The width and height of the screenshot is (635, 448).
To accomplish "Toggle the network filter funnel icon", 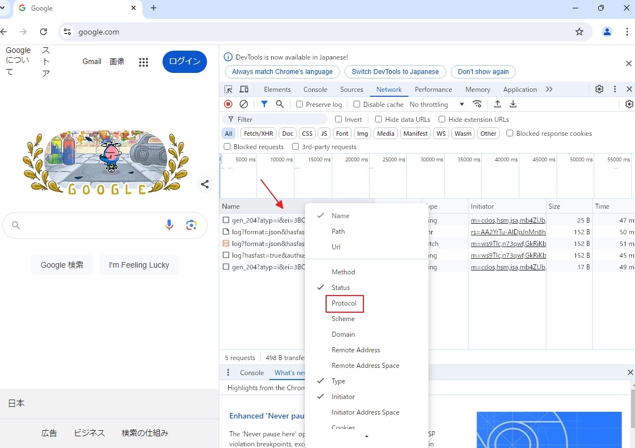I will 264,104.
